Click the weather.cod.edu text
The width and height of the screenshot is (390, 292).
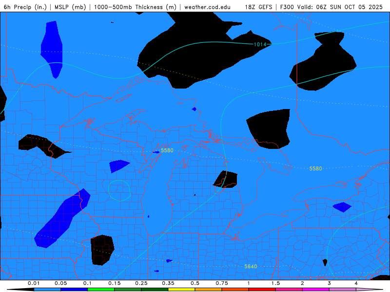[x=207, y=7]
